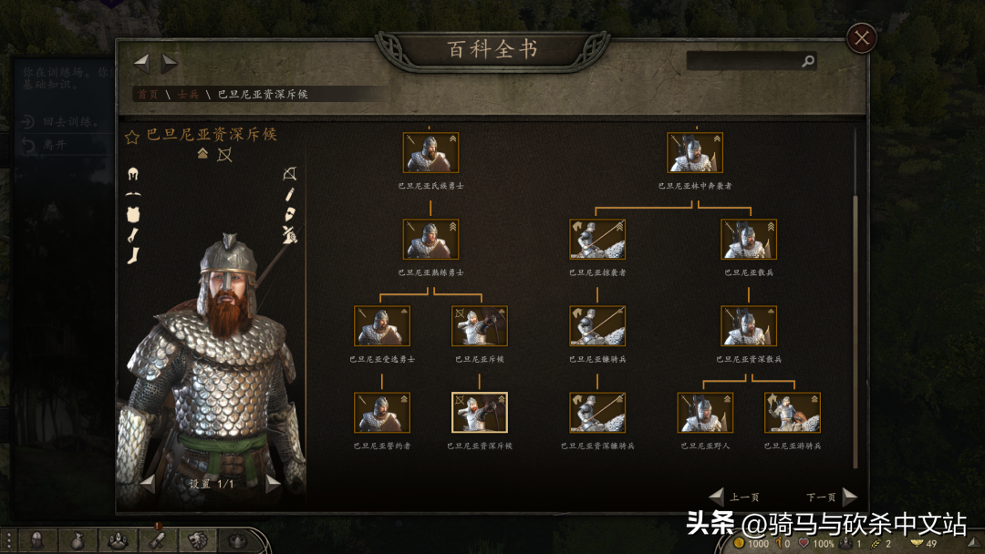Screen dimensions: 985x554
Task: Toggle the favorite star for 巴旦尼亚资深斥候
Action: pos(132,137)
